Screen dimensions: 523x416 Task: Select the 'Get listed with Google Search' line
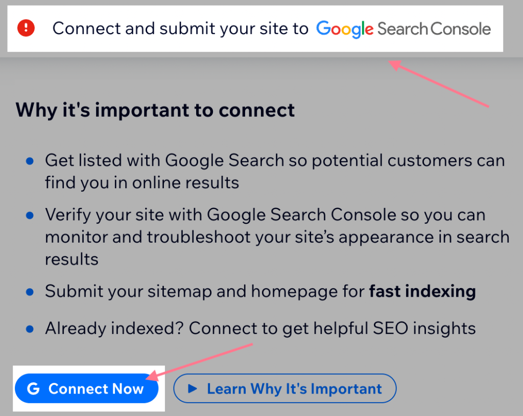[x=275, y=161]
